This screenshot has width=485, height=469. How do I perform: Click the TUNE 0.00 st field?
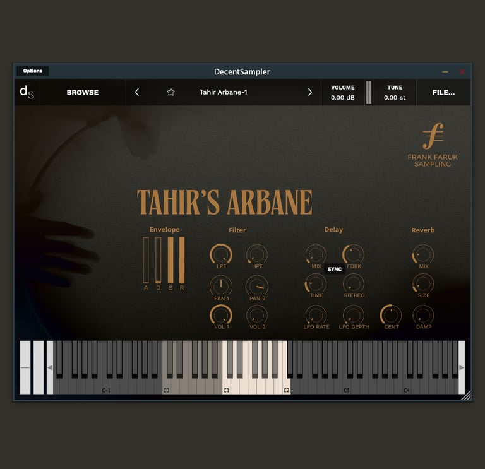395,92
